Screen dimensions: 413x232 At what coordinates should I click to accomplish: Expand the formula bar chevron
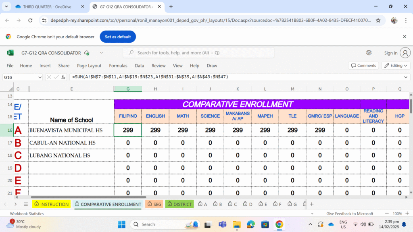click(x=405, y=77)
